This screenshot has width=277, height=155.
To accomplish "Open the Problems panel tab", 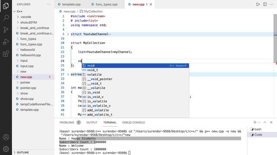I will click(x=67, y=122).
